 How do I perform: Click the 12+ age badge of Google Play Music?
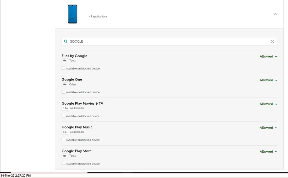(x=65, y=132)
